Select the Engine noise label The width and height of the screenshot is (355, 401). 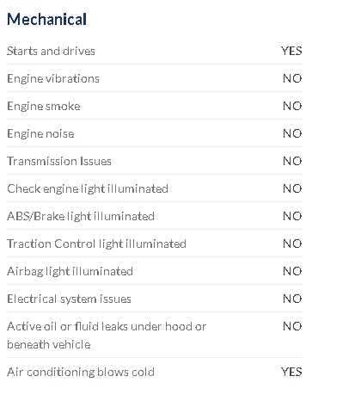pyautogui.click(x=40, y=133)
